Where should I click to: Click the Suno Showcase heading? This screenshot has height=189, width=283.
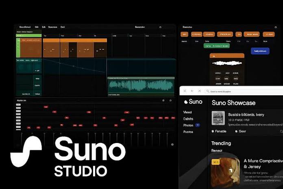click(233, 103)
